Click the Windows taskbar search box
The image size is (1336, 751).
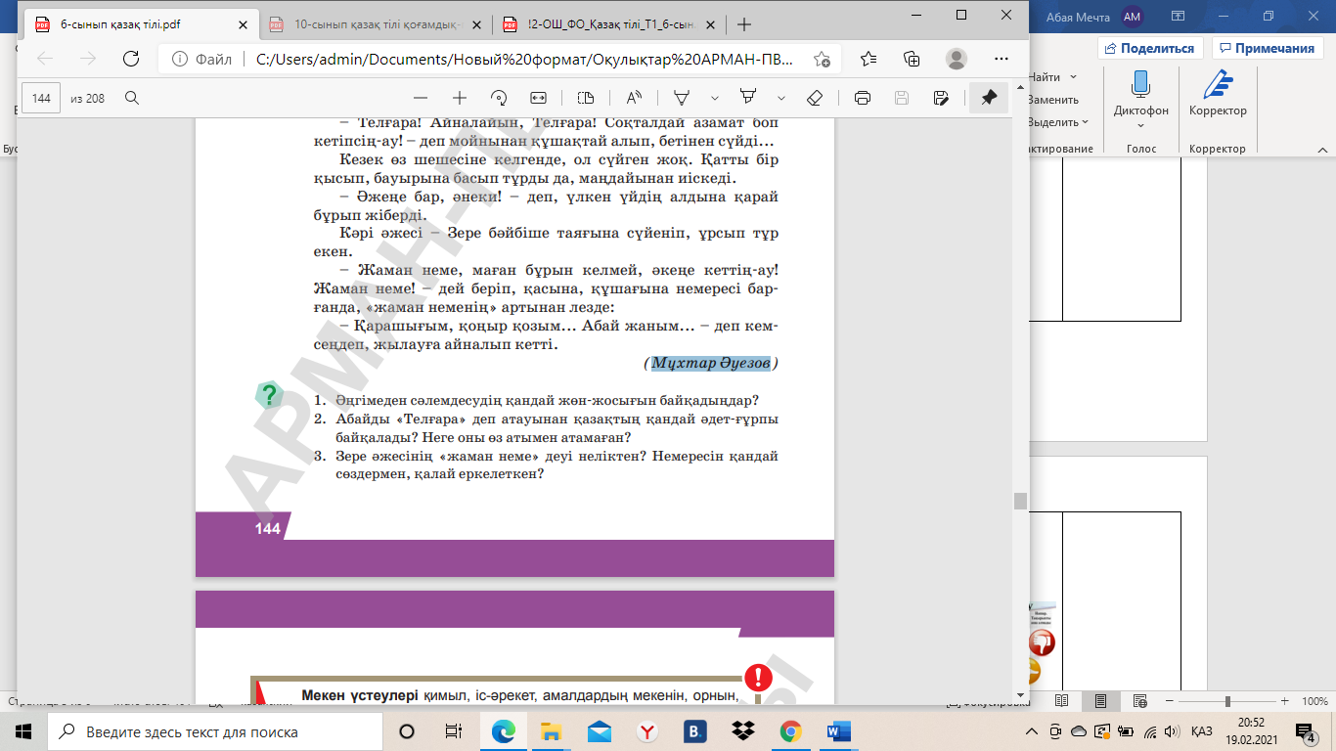(x=213, y=731)
